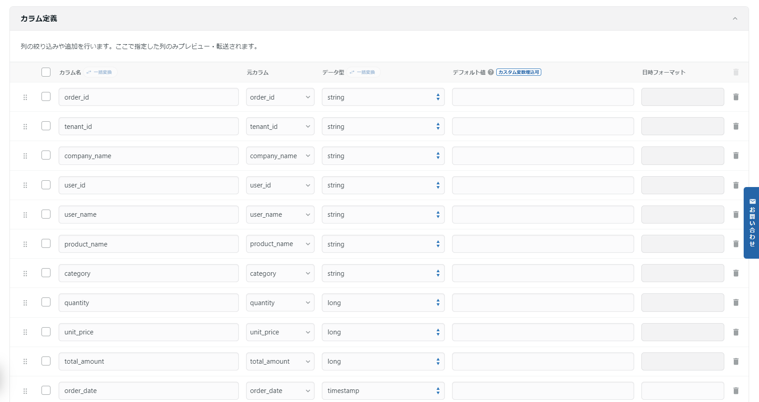The height and width of the screenshot is (402, 759).
Task: Open source column dropdown for product_name
Action: click(x=280, y=244)
